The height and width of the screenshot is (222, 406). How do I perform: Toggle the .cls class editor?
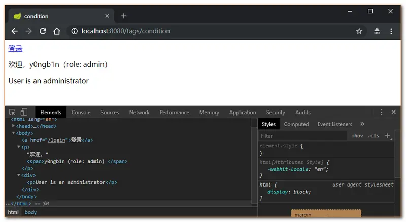point(374,136)
